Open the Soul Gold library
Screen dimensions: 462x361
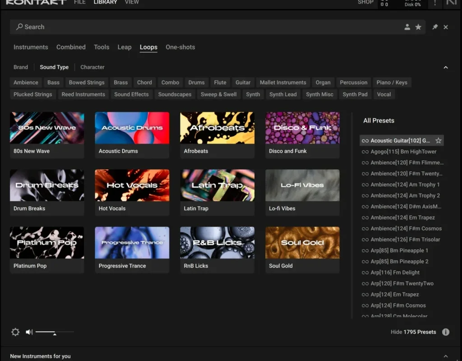click(302, 250)
